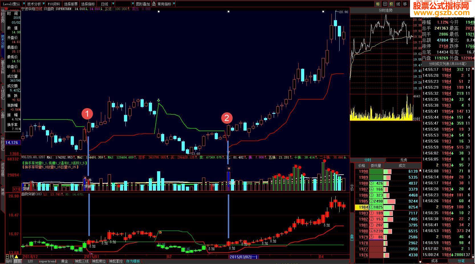Click the 价格 column header
The image size is (475, 264).
362,166
